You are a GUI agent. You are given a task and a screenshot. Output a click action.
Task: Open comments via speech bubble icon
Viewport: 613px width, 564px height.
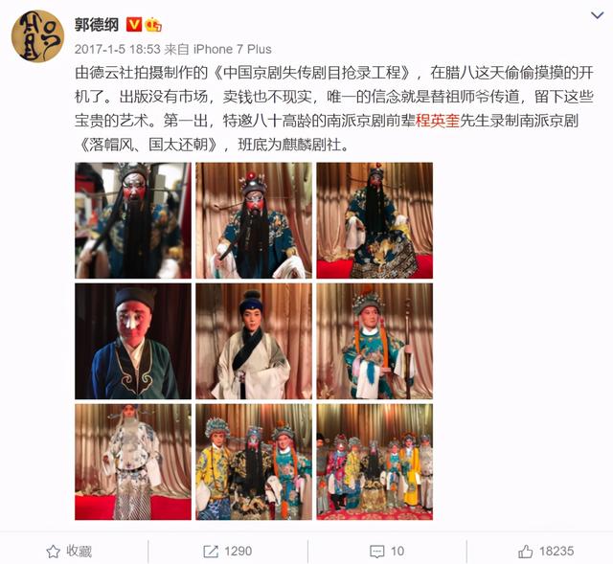376,552
